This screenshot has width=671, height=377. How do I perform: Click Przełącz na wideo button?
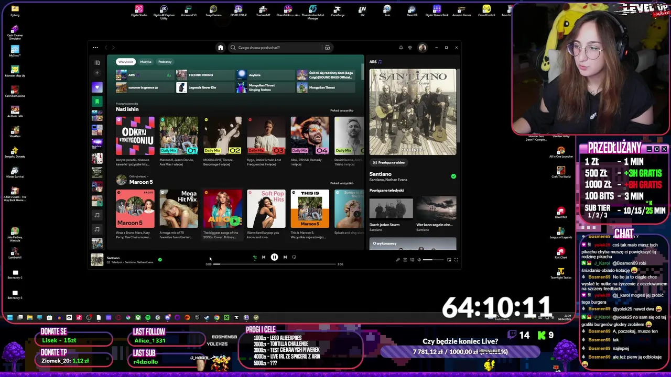388,163
